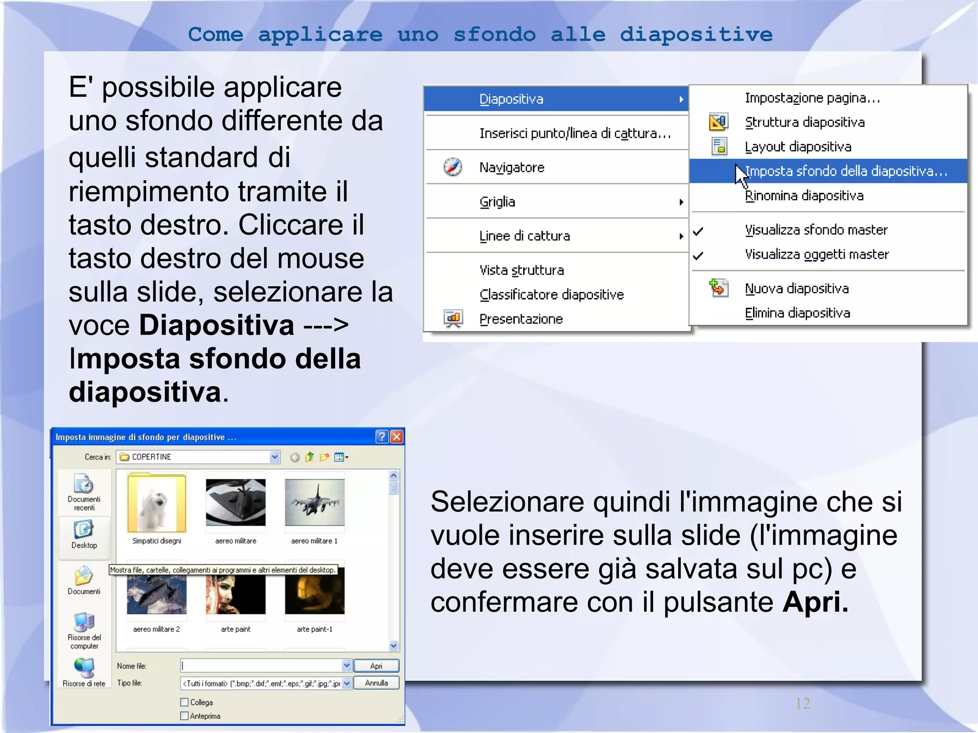Open Risorse del computer
Viewport: 978px width, 733px height.
84,631
